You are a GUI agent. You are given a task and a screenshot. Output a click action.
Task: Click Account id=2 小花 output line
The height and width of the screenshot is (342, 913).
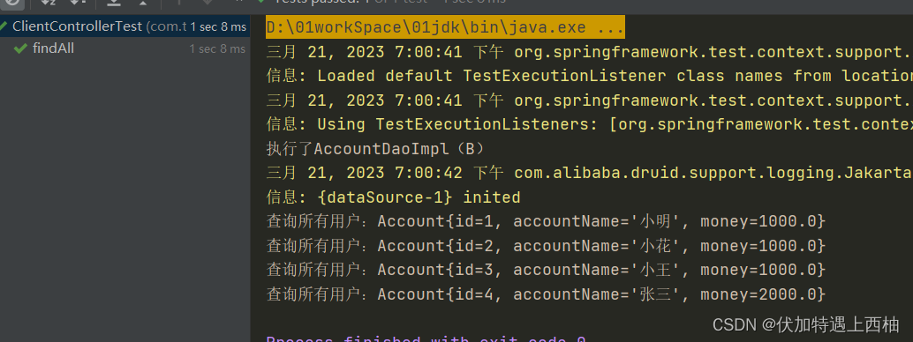pos(546,246)
